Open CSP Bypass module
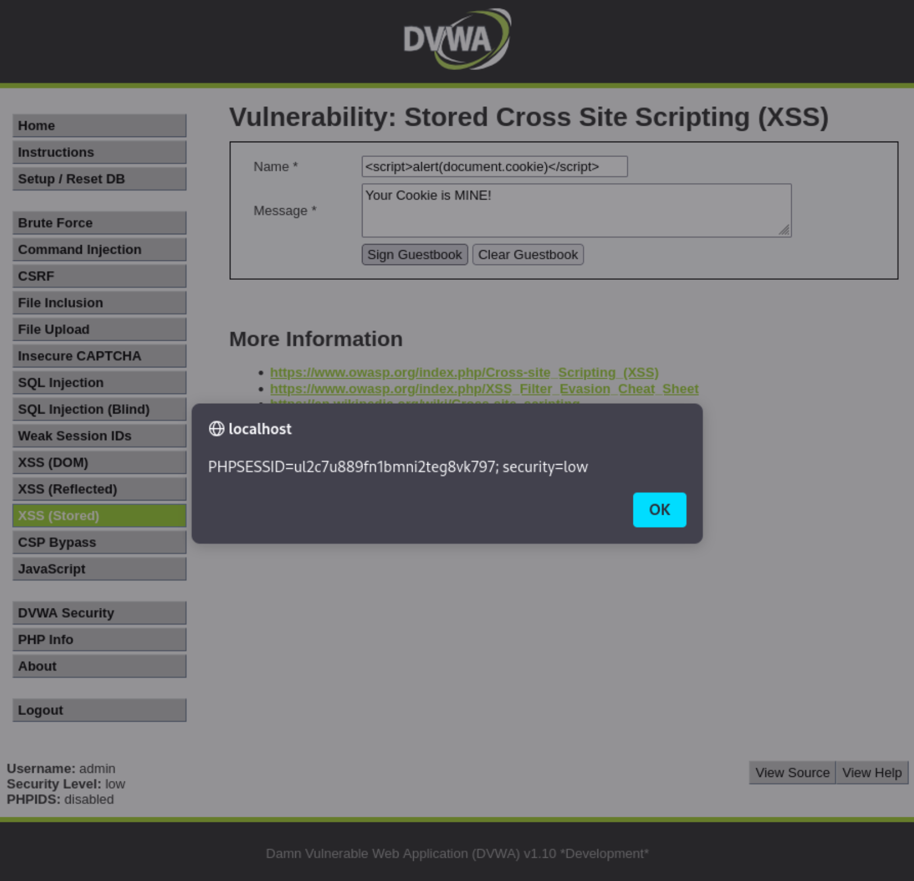This screenshot has height=881, width=914. pyautogui.click(x=100, y=543)
